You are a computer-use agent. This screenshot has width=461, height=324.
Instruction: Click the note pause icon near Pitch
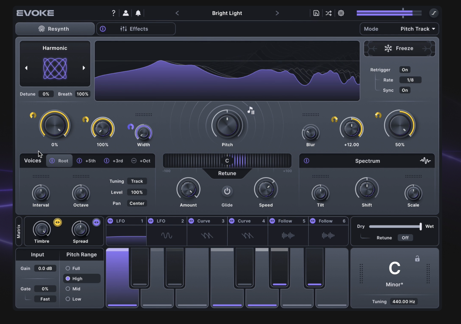click(x=251, y=110)
